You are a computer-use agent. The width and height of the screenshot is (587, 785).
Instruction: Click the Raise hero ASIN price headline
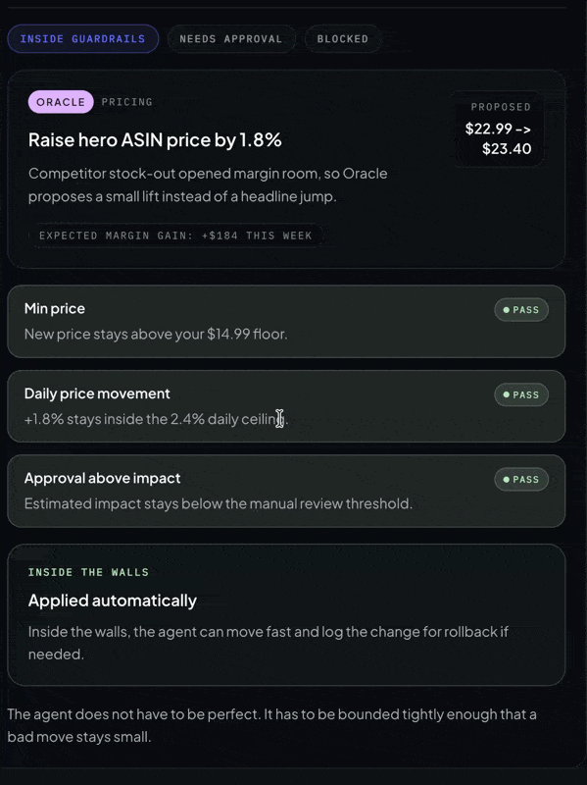[x=154, y=140]
